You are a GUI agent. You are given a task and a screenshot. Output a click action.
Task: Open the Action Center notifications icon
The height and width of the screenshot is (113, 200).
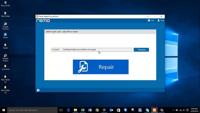pyautogui.click(x=187, y=110)
